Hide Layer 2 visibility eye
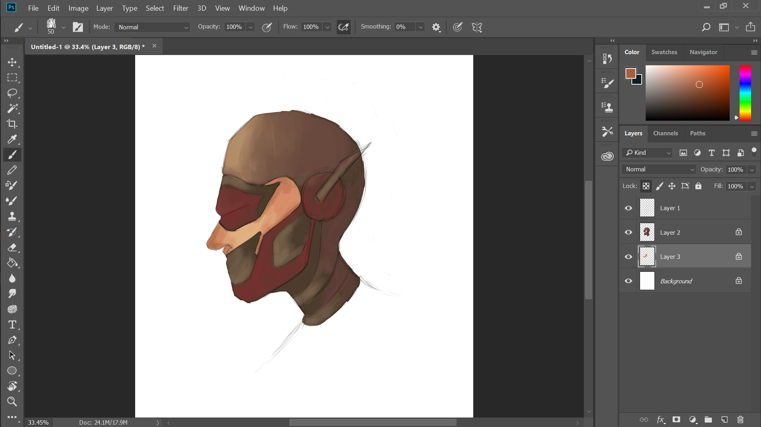The image size is (761, 427). [x=629, y=232]
